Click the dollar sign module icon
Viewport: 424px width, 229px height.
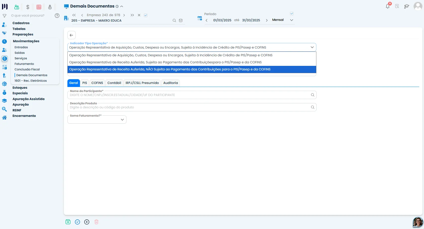point(28,7)
